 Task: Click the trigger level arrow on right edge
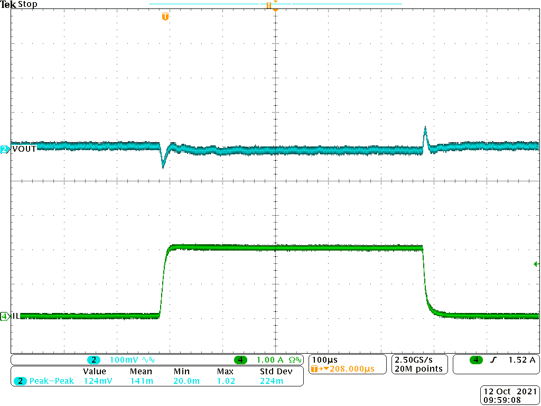536,263
